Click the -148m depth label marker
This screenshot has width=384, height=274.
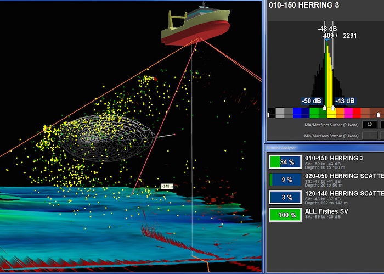point(167,187)
